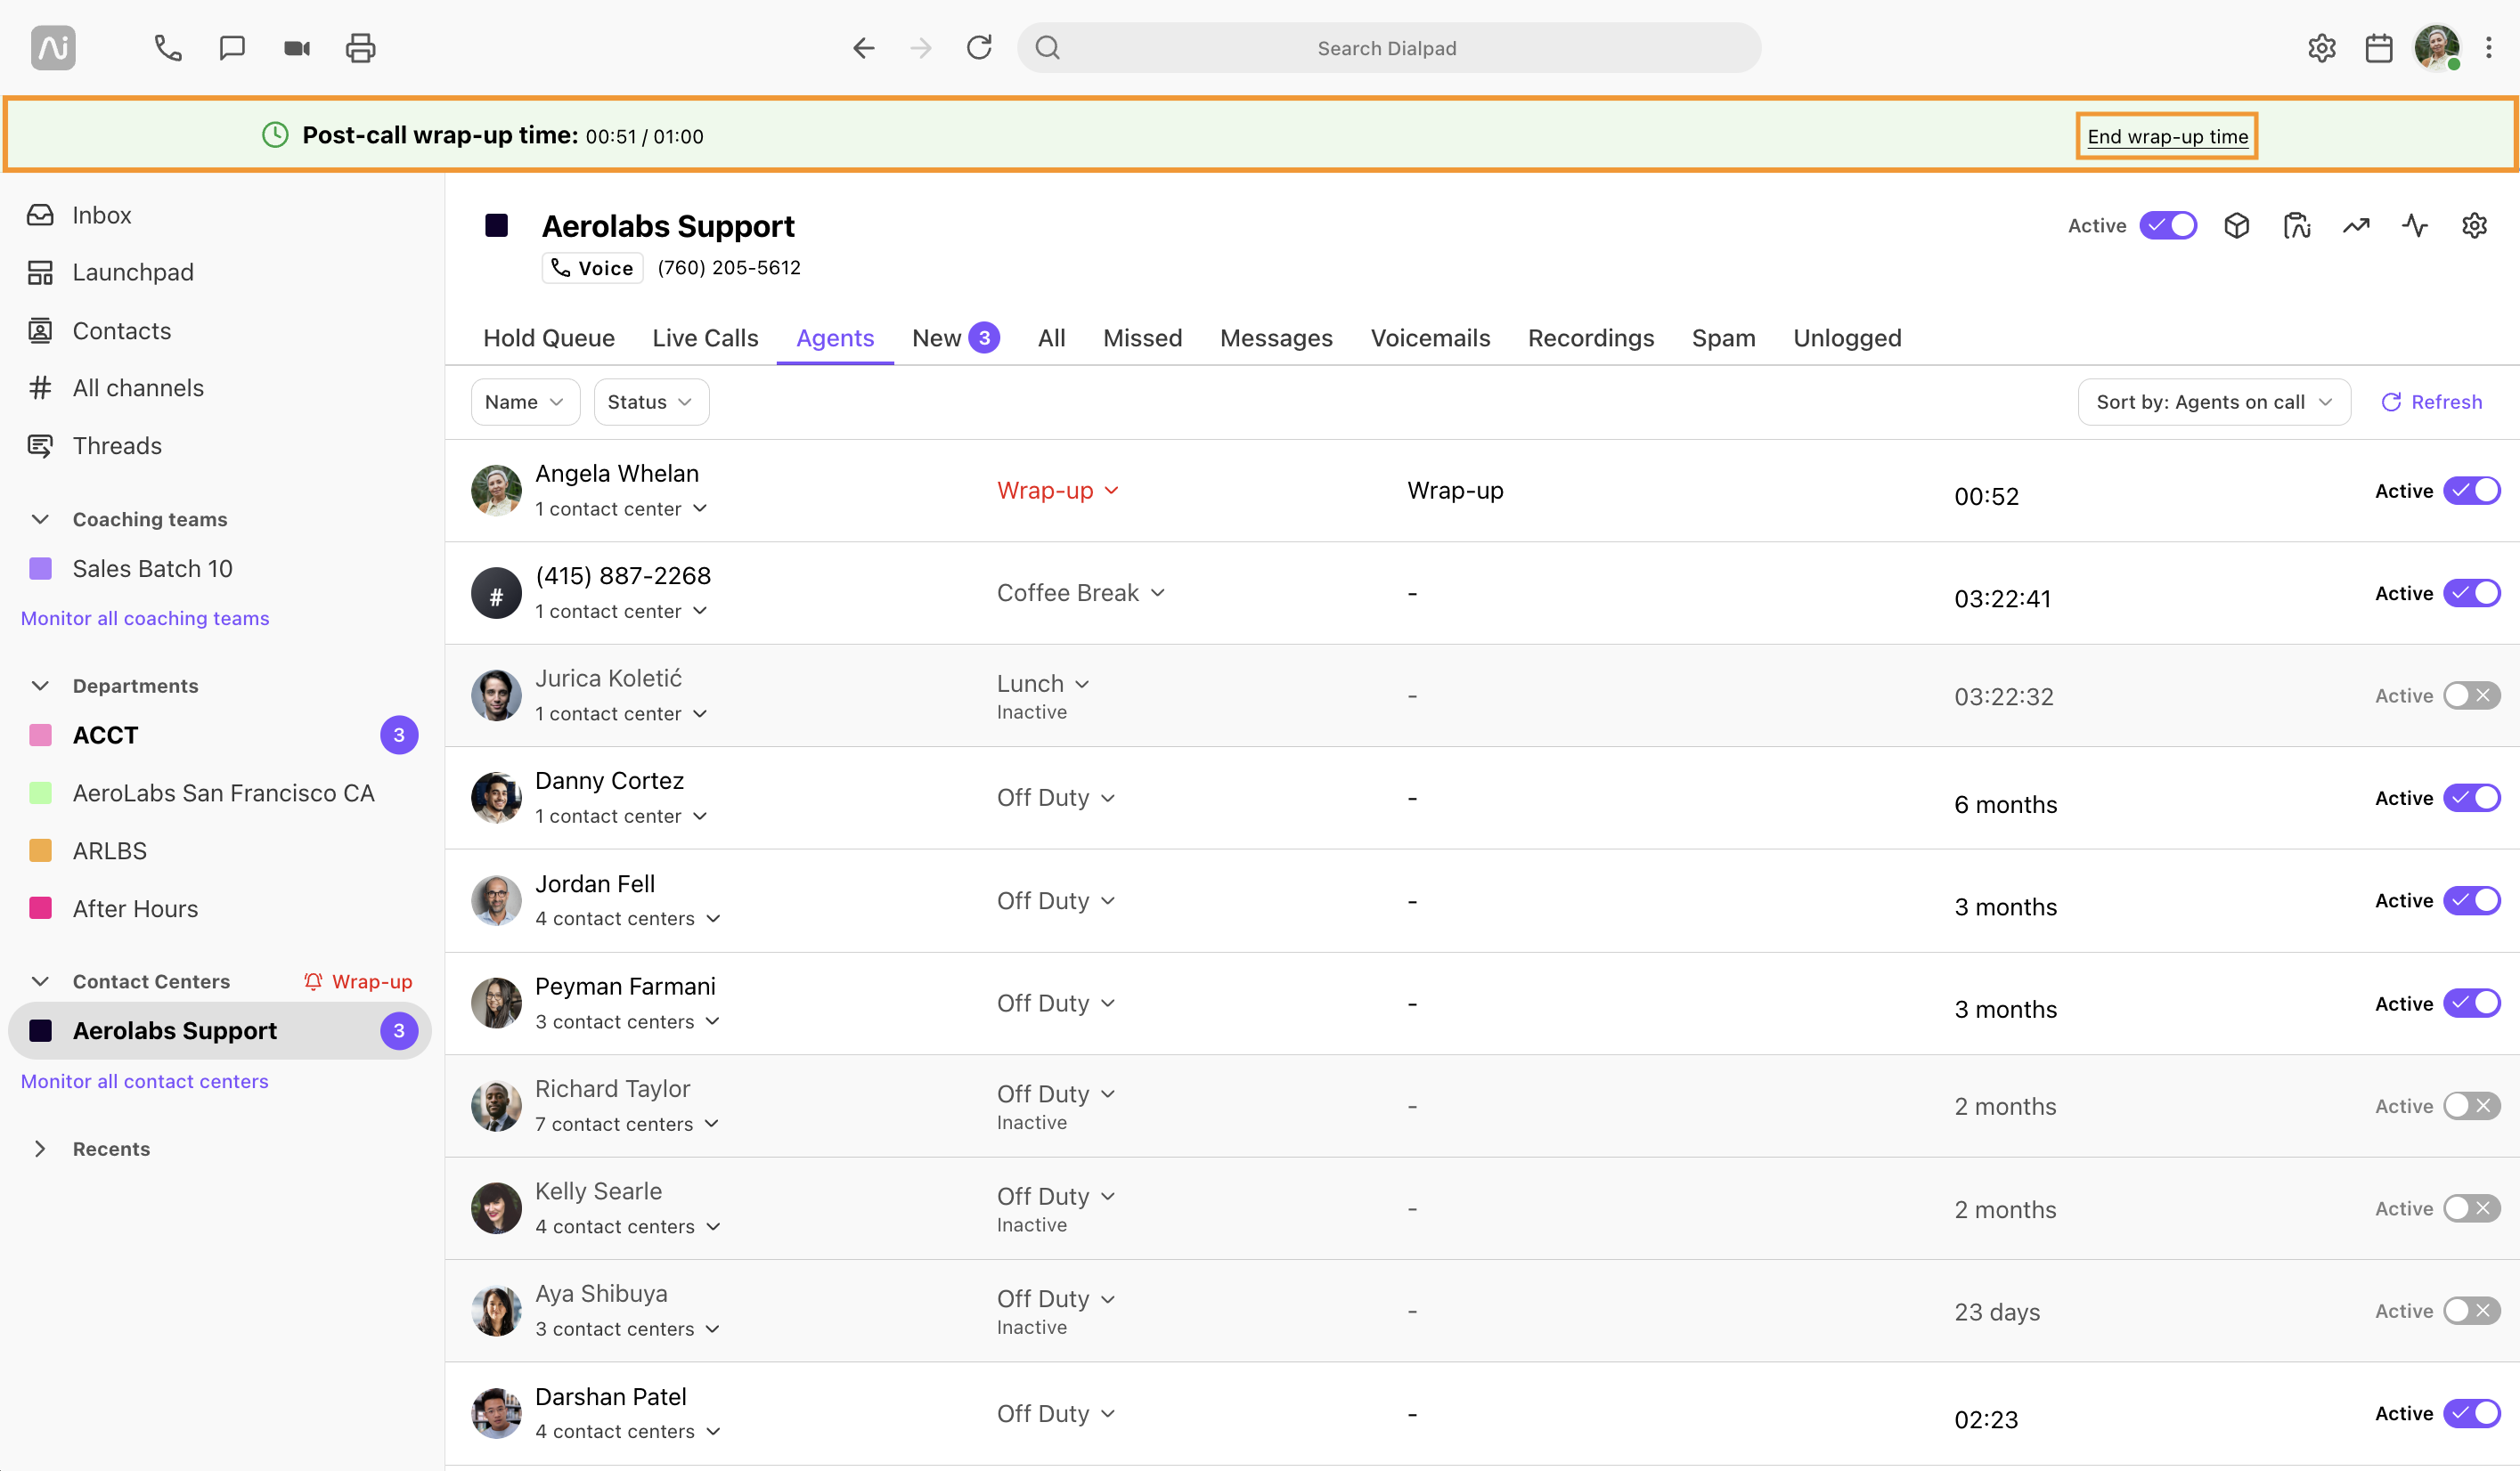2520x1471 pixels.
Task: Open Jurica Koletić's Lunch status dropdown
Action: [1043, 684]
